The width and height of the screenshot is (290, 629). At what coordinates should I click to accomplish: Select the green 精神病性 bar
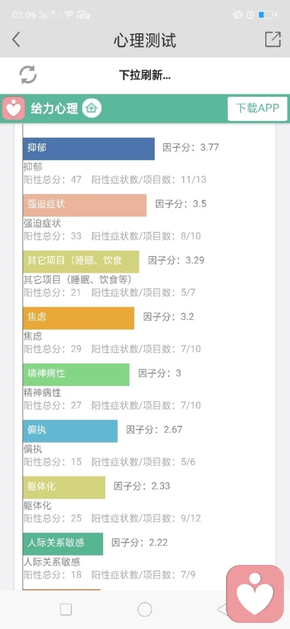pos(76,374)
